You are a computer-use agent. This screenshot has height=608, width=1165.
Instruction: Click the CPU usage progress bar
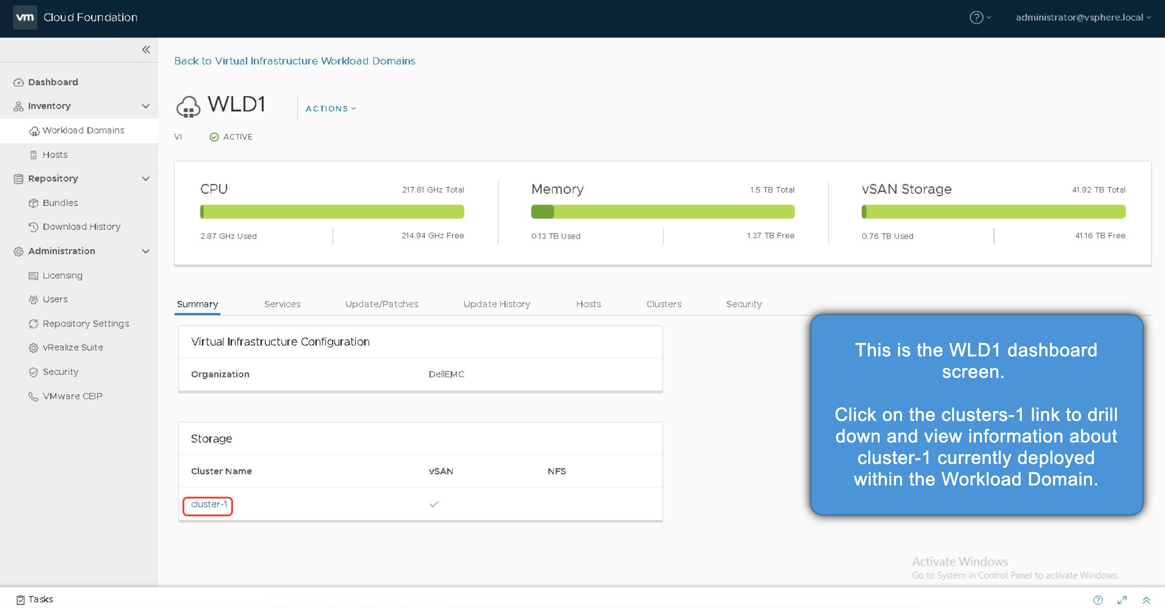pyautogui.click(x=332, y=212)
